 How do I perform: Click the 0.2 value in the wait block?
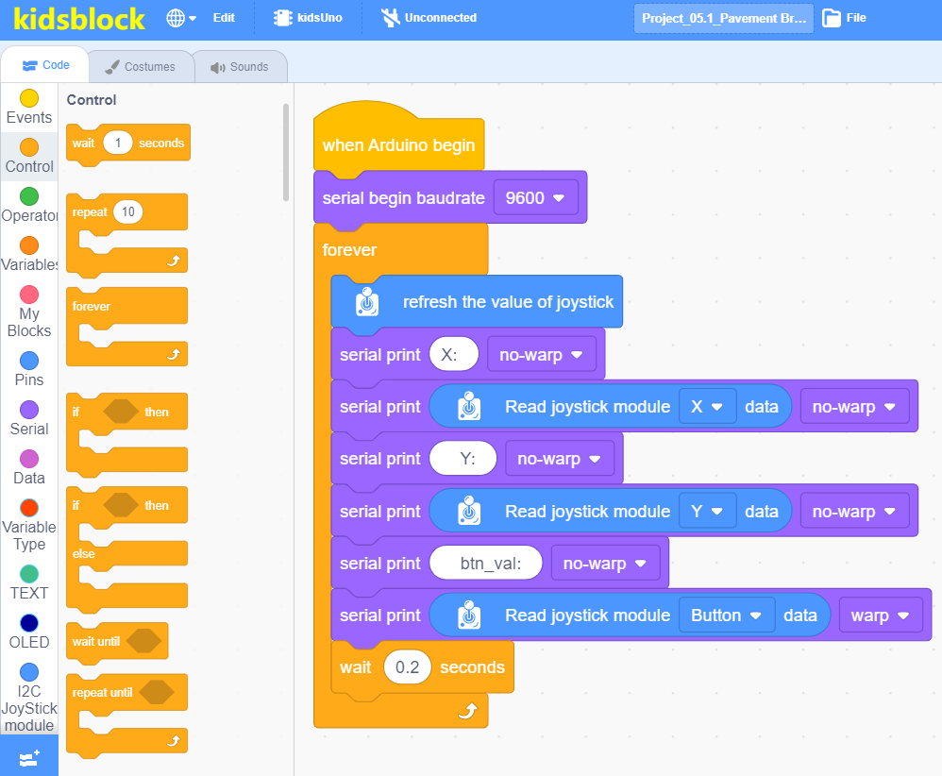pyautogui.click(x=408, y=667)
